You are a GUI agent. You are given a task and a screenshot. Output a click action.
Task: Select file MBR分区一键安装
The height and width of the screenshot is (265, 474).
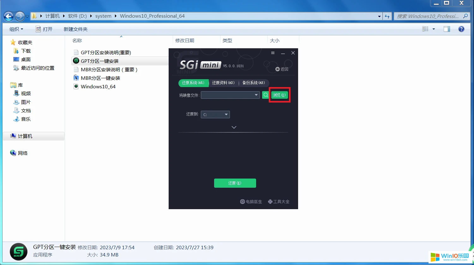100,78
